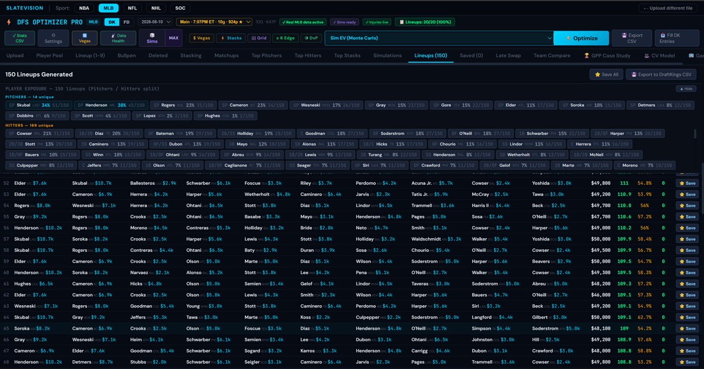Switch to the Simulations tab
704x369 pixels.
click(x=388, y=56)
